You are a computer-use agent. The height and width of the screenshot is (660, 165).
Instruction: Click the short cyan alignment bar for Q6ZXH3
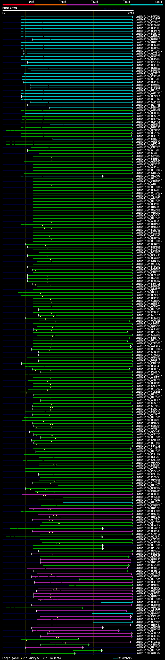point(62,176)
